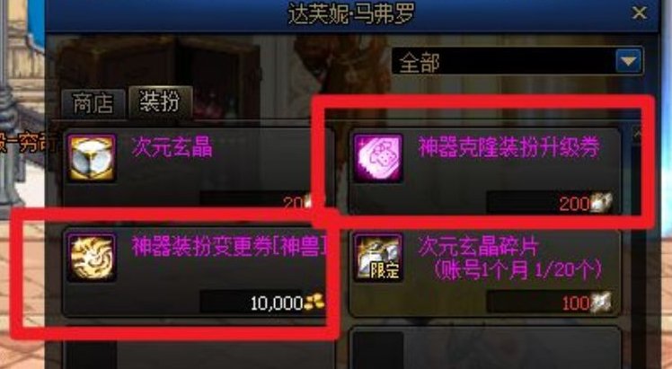Select the 次元玄晶碎片 限定 icon
This screenshot has width=672, height=369.
coord(378,258)
